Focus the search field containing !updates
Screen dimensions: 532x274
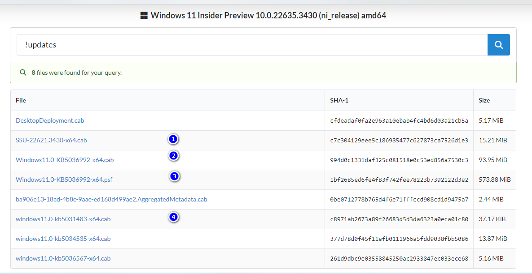pyautogui.click(x=252, y=45)
